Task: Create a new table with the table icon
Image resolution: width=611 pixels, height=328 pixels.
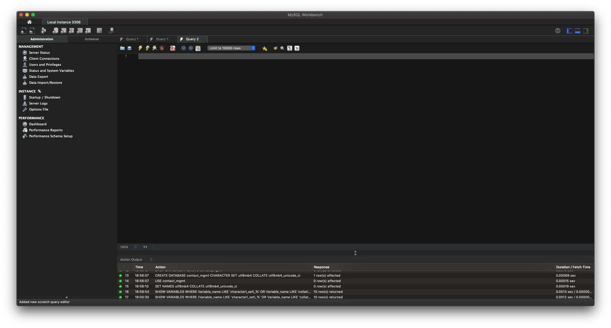Action: coord(63,30)
